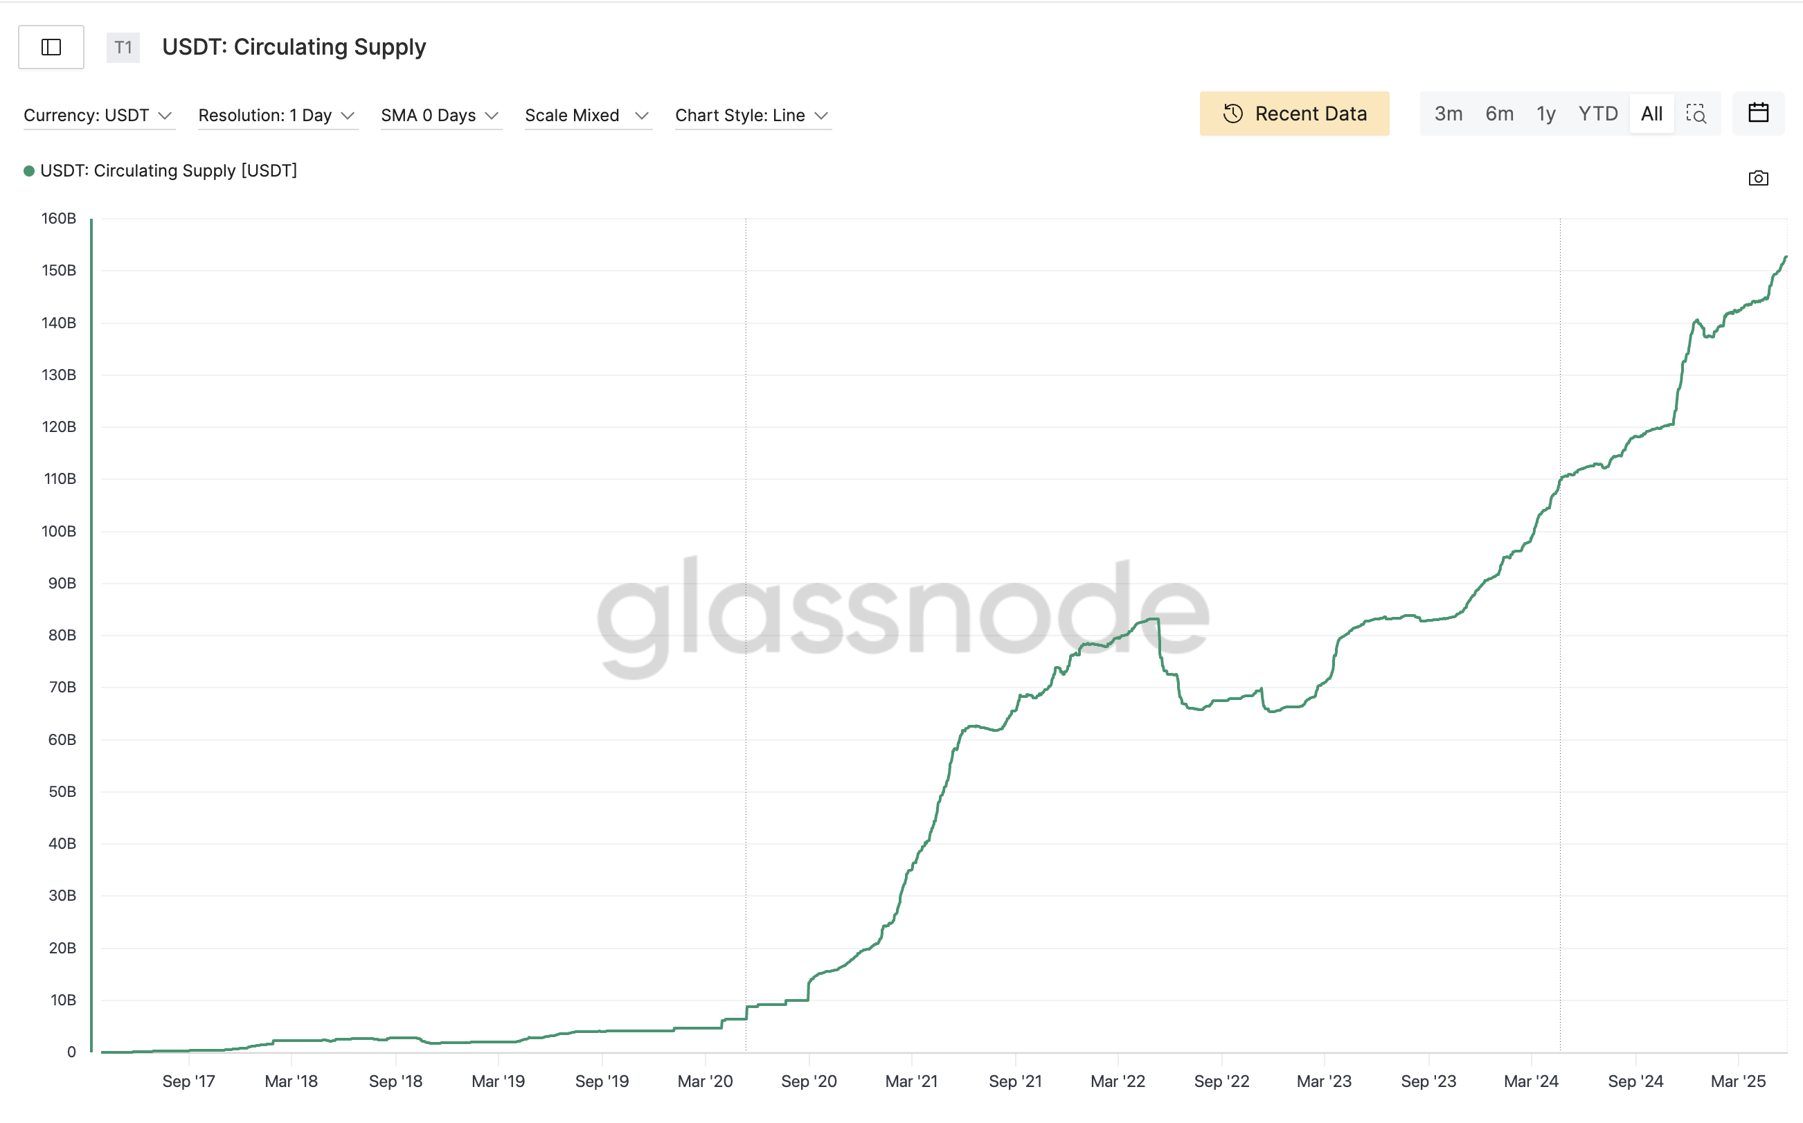Screen dimensions: 1803x1123
Task: Click the Recent Data button
Action: tap(1294, 114)
